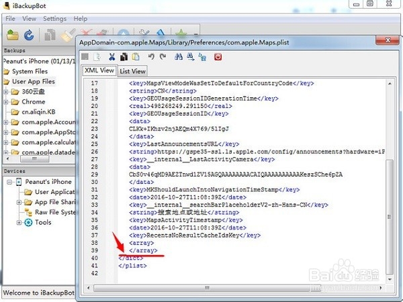The width and height of the screenshot is (403, 302).
Task: Redo the edit in editor toolbar
Action: 163,57
